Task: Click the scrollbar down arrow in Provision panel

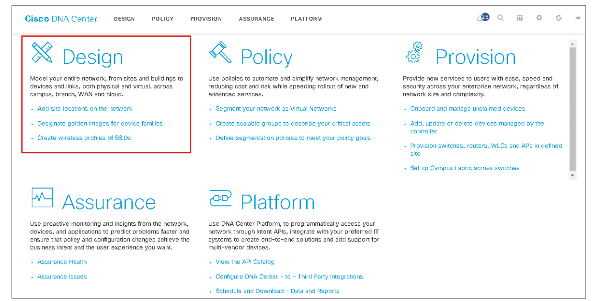Action: [572, 176]
